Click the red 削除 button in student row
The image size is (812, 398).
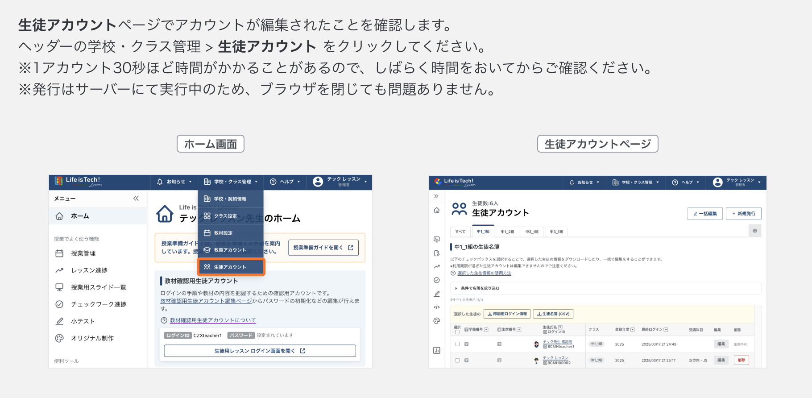click(741, 360)
